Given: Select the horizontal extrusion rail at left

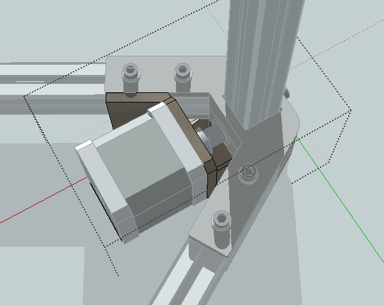Looking at the screenshot, I should 52,88.
